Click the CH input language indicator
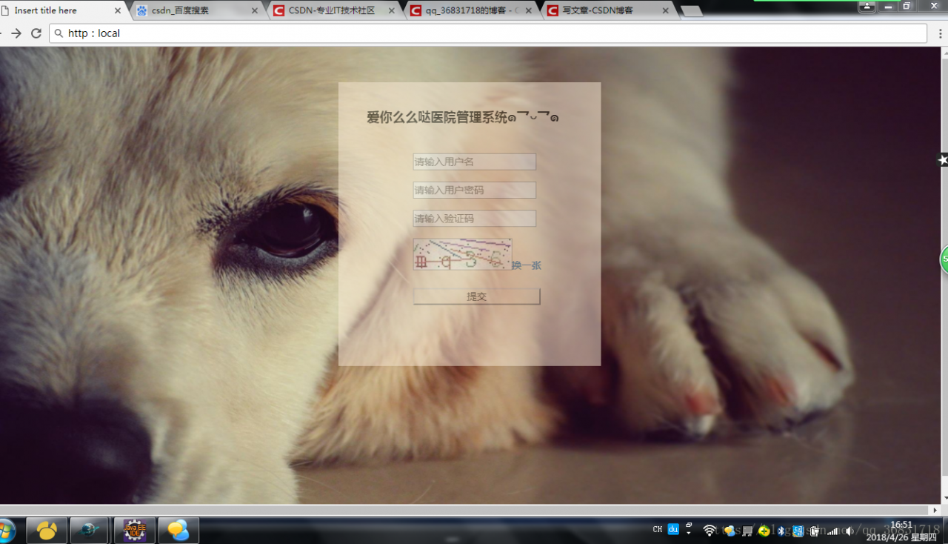 point(658,530)
